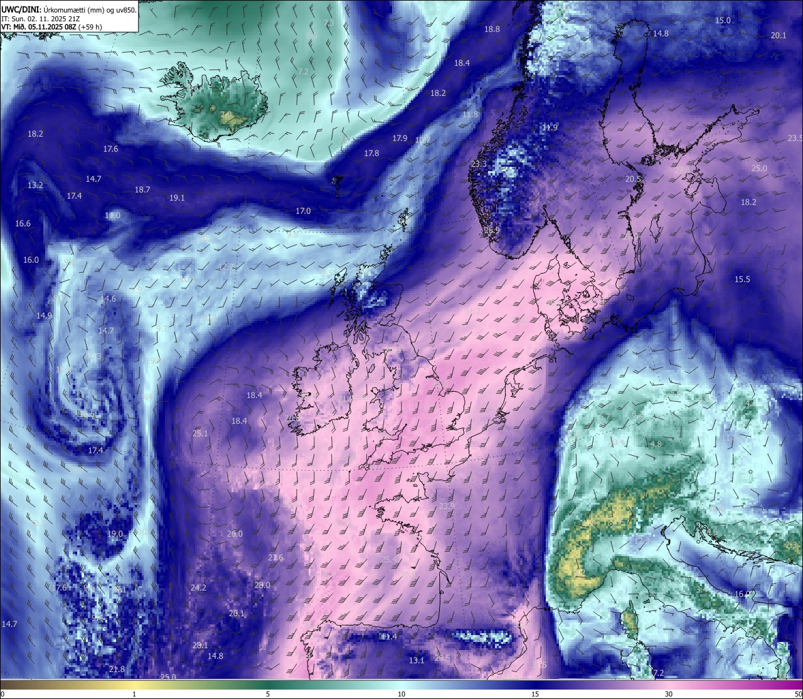Click the 24.2 value label
Image resolution: width=803 pixels, height=699 pixels.
(x=198, y=587)
